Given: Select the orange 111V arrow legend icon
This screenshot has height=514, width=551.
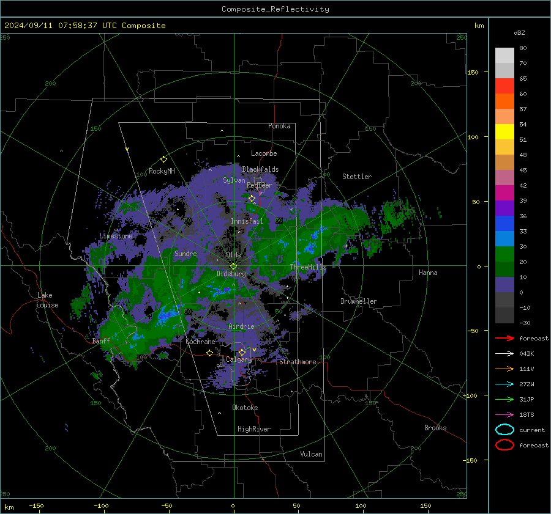Looking at the screenshot, I should point(504,369).
